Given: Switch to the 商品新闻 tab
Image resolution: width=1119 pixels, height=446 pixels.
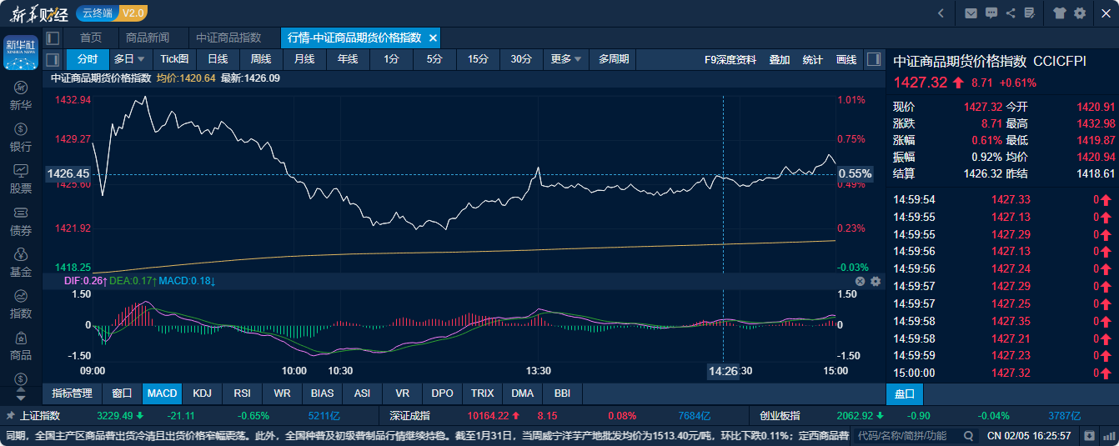Looking at the screenshot, I should click(x=148, y=38).
